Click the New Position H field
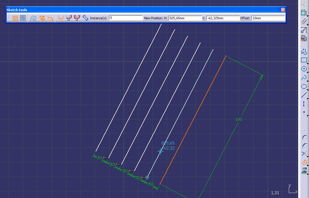The height and width of the screenshot is (198, 309). click(x=185, y=18)
